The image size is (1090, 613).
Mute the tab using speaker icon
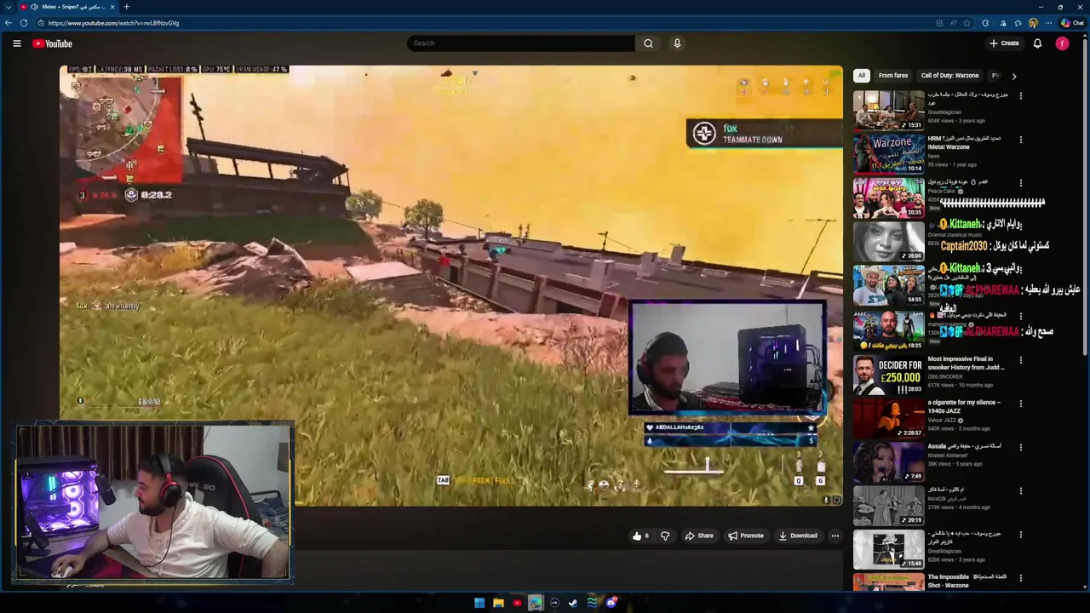pyautogui.click(x=34, y=7)
